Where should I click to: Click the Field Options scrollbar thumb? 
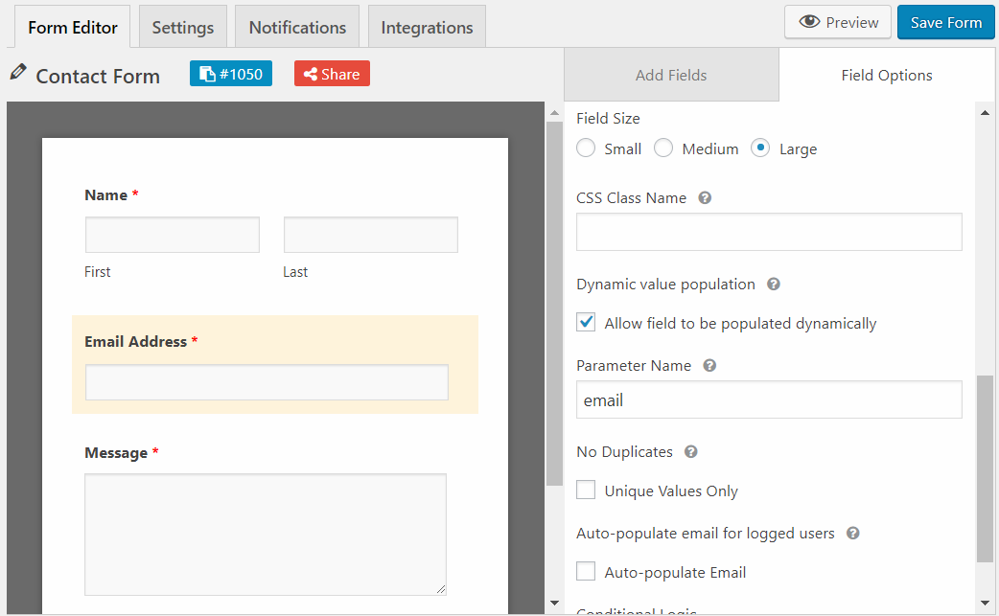(985, 469)
